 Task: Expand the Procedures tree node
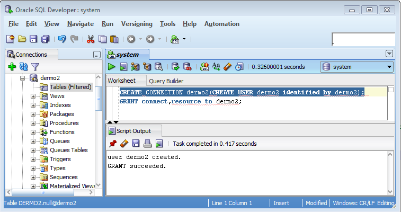33,123
